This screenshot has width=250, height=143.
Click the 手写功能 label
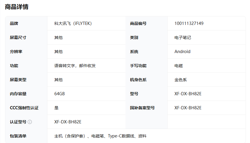click(x=138, y=66)
